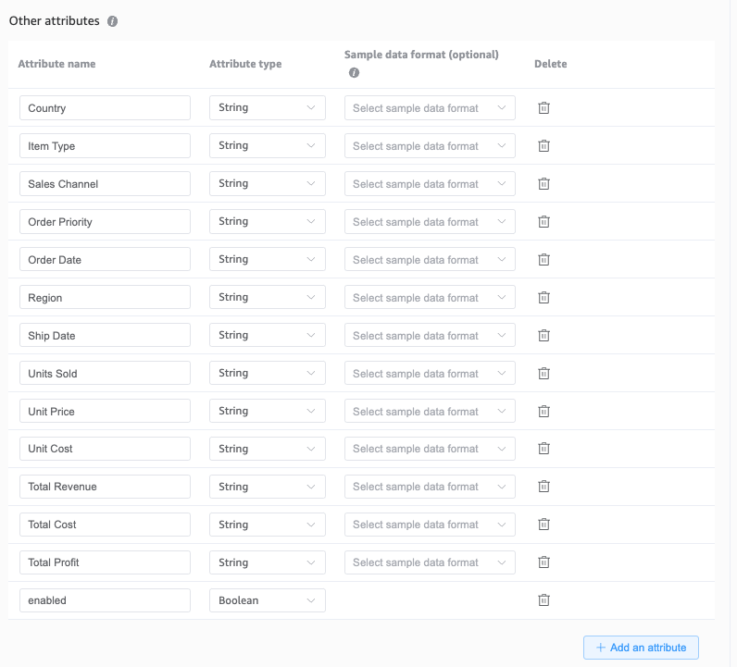737x667 pixels.
Task: Click the Unit Cost name field
Action: pyautogui.click(x=105, y=449)
